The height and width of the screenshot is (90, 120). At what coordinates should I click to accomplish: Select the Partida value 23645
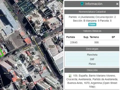pos(74,42)
